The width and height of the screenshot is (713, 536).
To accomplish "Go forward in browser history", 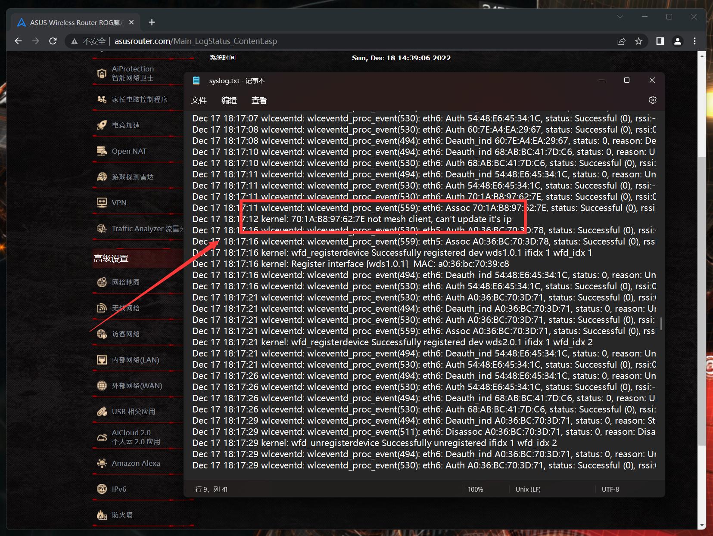I will click(x=35, y=41).
